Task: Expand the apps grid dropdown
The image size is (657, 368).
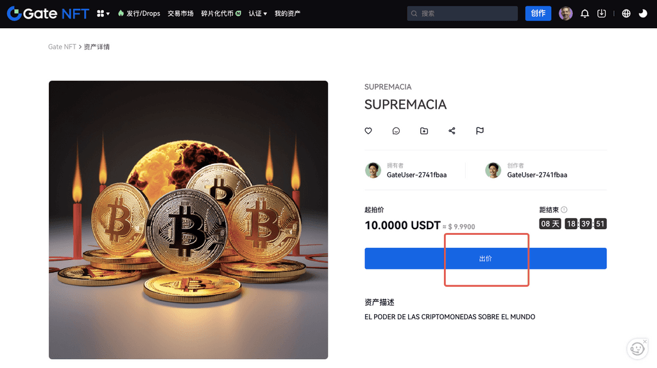Action: pyautogui.click(x=103, y=13)
